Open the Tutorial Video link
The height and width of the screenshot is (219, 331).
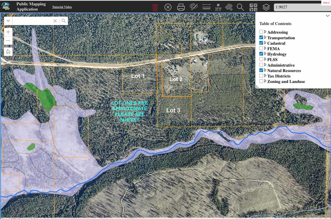pos(62,7)
